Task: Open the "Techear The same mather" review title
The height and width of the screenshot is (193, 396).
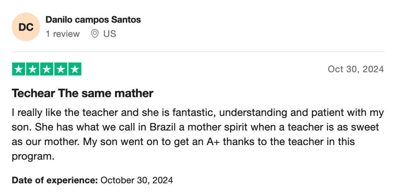Action: (83, 93)
